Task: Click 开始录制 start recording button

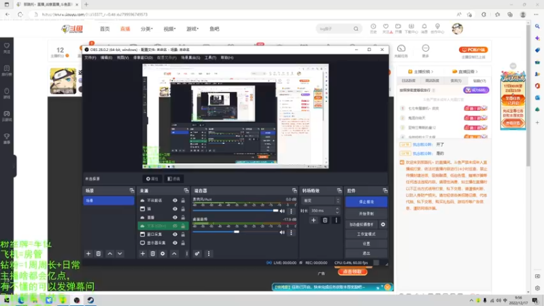Action: pyautogui.click(x=366, y=214)
